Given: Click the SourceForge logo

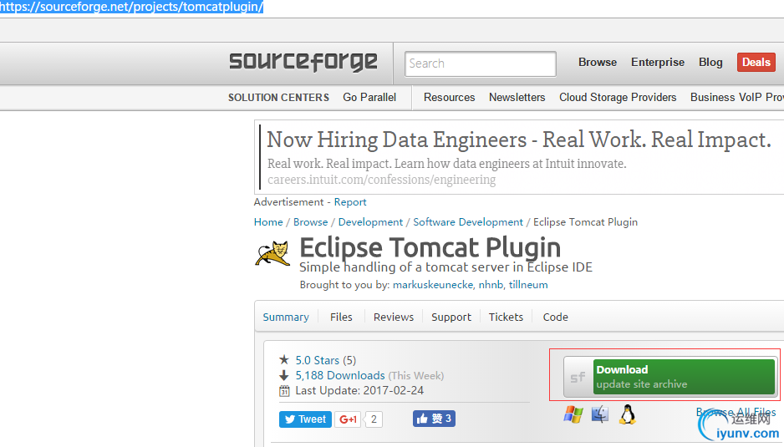Looking at the screenshot, I should coord(303,62).
